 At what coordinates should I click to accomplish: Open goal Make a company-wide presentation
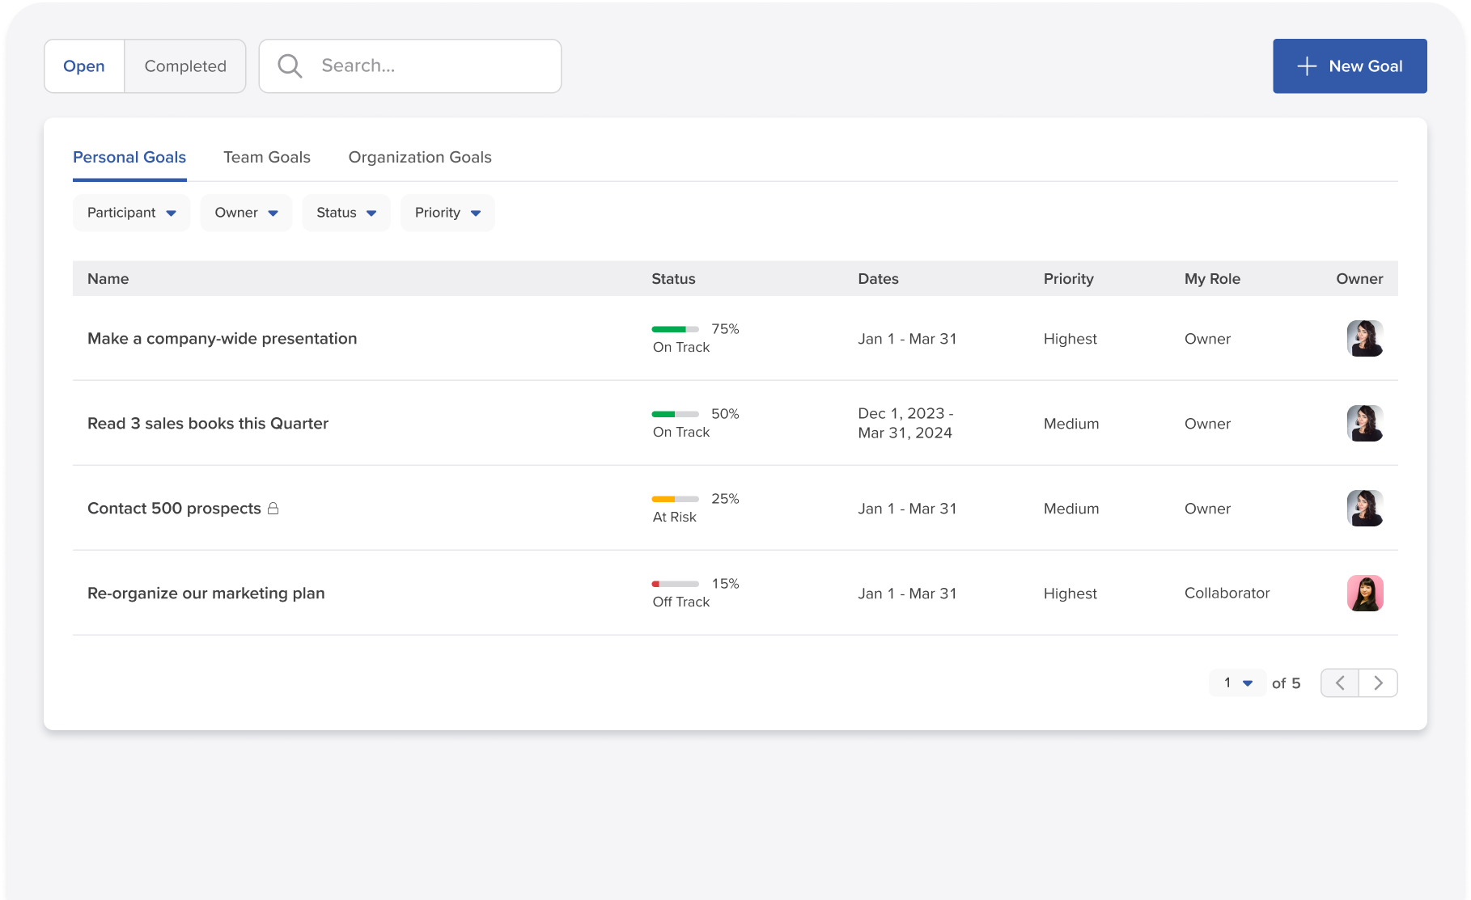pyautogui.click(x=222, y=338)
